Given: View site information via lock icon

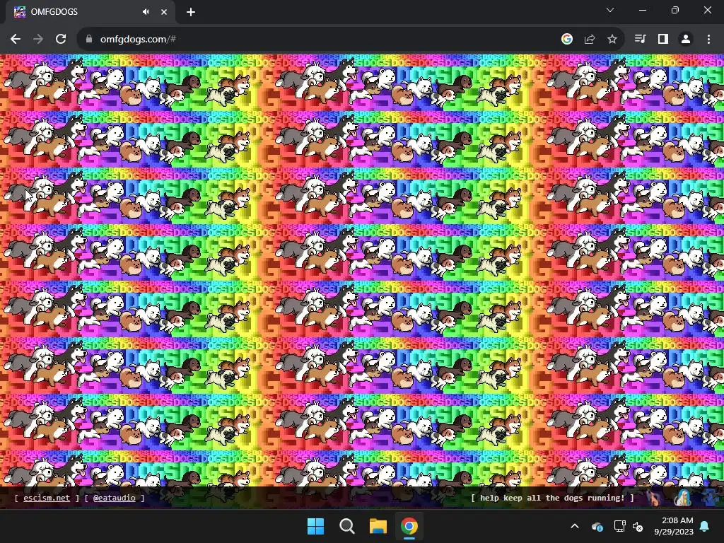Looking at the screenshot, I should [88, 40].
